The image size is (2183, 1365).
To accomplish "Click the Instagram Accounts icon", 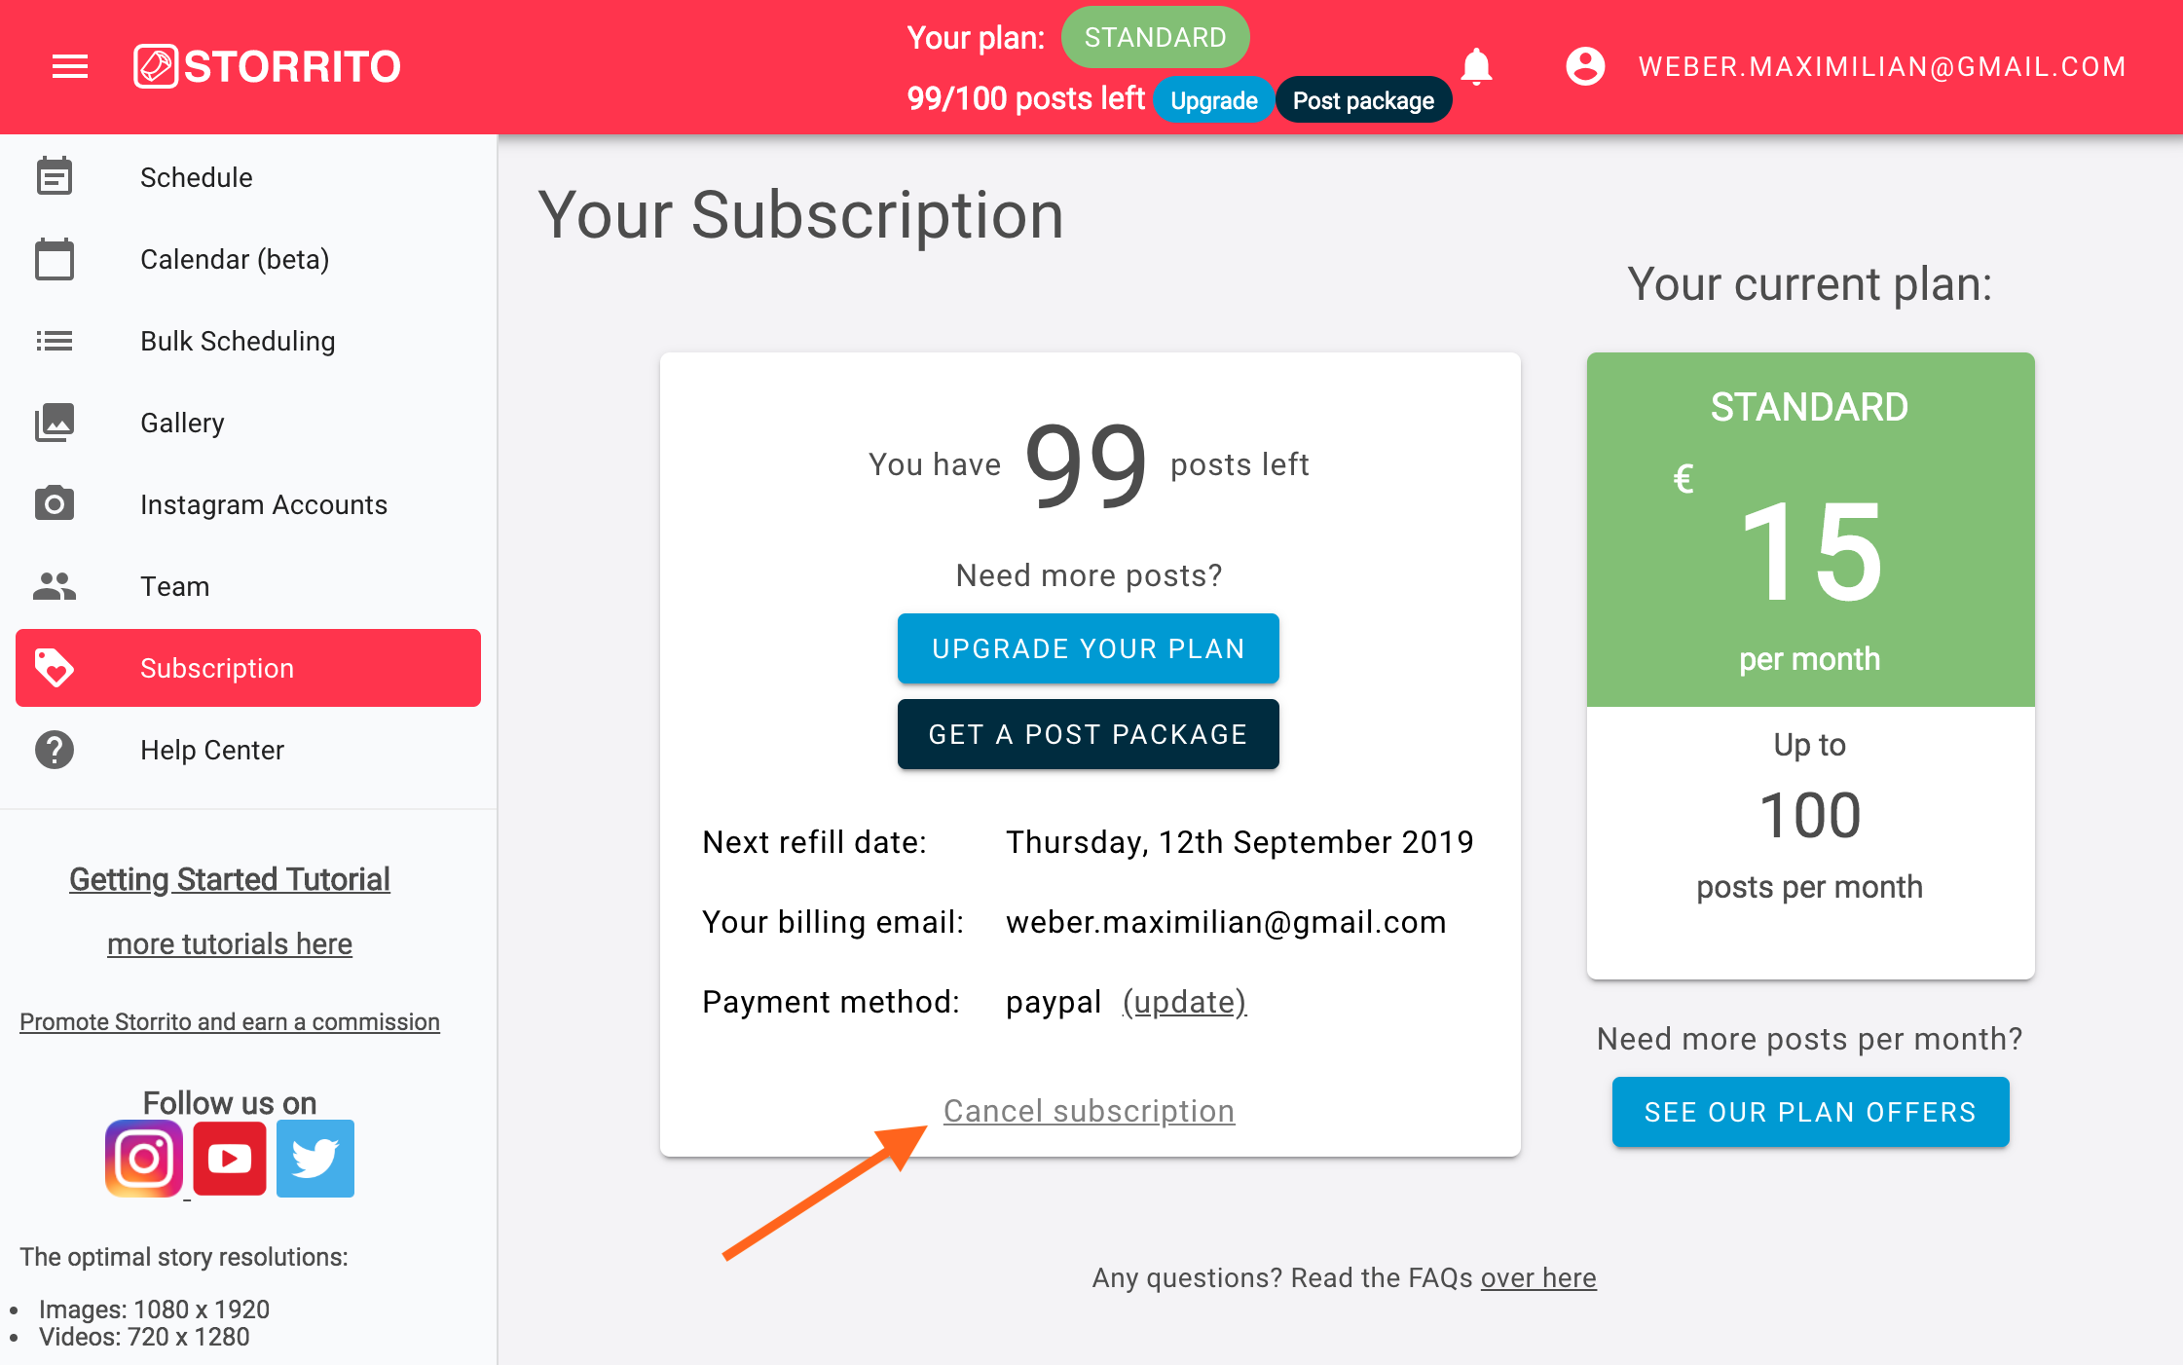I will 55,503.
